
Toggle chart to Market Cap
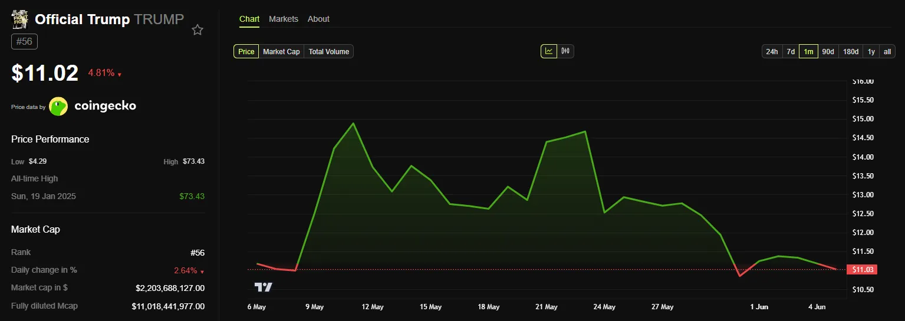coord(281,52)
